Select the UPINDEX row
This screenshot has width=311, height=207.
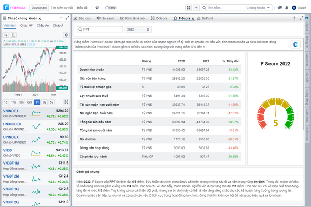point(36,140)
